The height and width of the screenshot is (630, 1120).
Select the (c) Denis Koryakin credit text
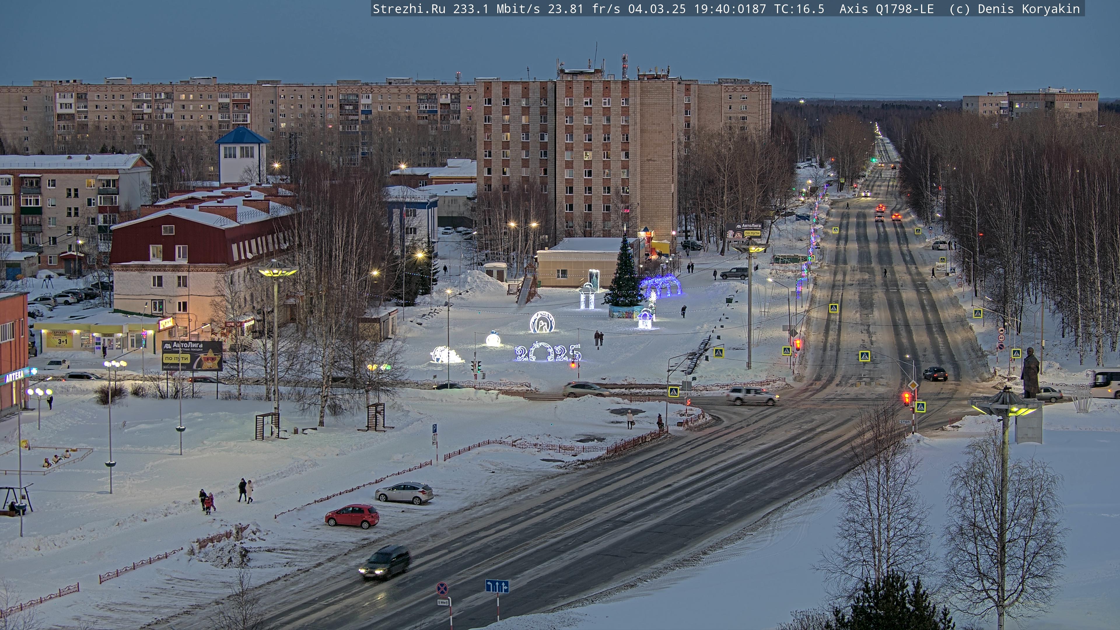pos(1015,9)
